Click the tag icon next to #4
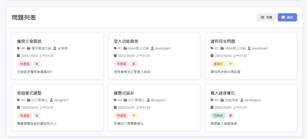The image size is (307, 139). coord(115,100)
